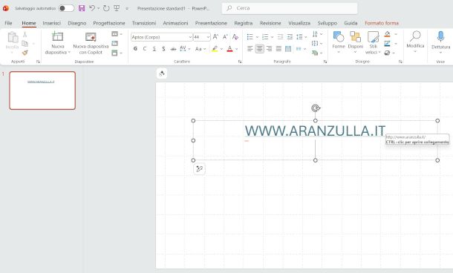Open the Aa change case dropdown

coord(201,49)
